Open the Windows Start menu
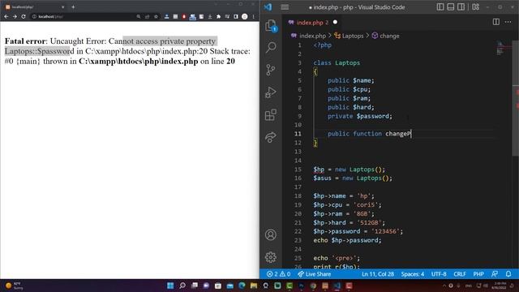This screenshot has height=292, width=519. tap(170, 286)
